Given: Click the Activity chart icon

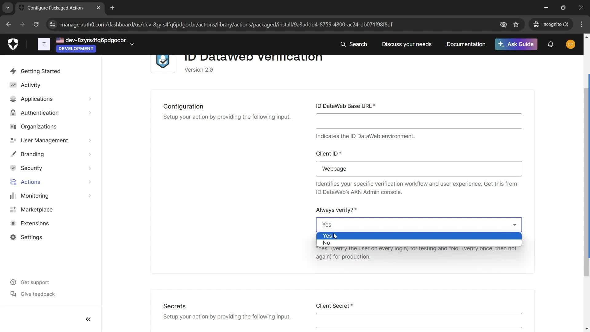Looking at the screenshot, I should coord(13,85).
